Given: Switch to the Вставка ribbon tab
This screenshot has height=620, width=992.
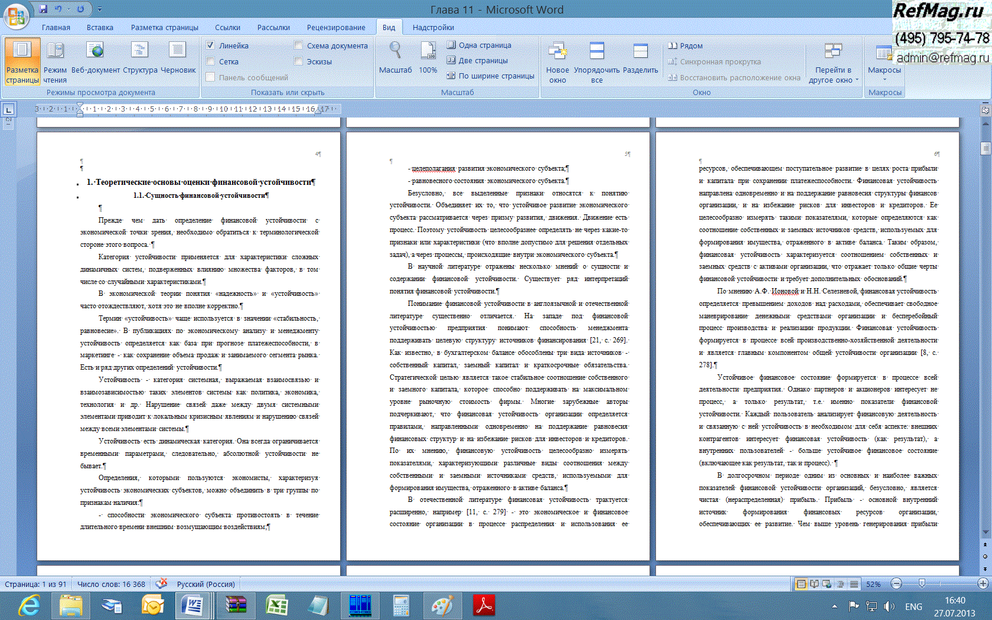Looking at the screenshot, I should pyautogui.click(x=100, y=27).
